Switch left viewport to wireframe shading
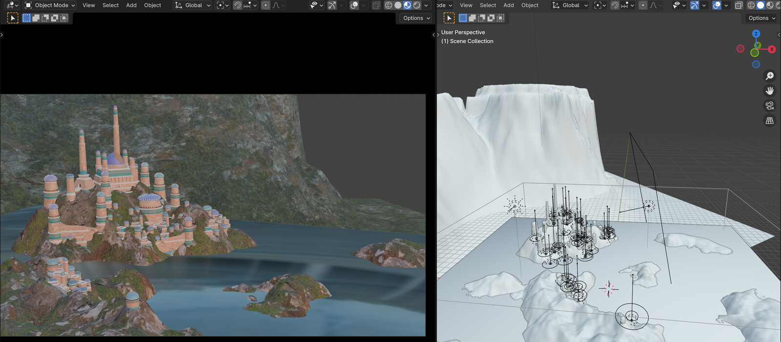This screenshot has height=342, width=781. pyautogui.click(x=389, y=5)
